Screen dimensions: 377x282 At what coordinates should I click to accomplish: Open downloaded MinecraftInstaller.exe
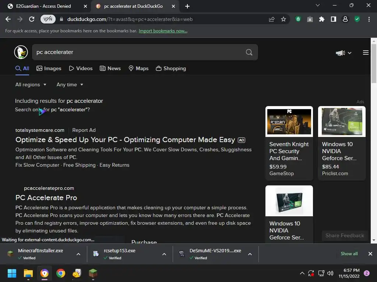click(40, 254)
